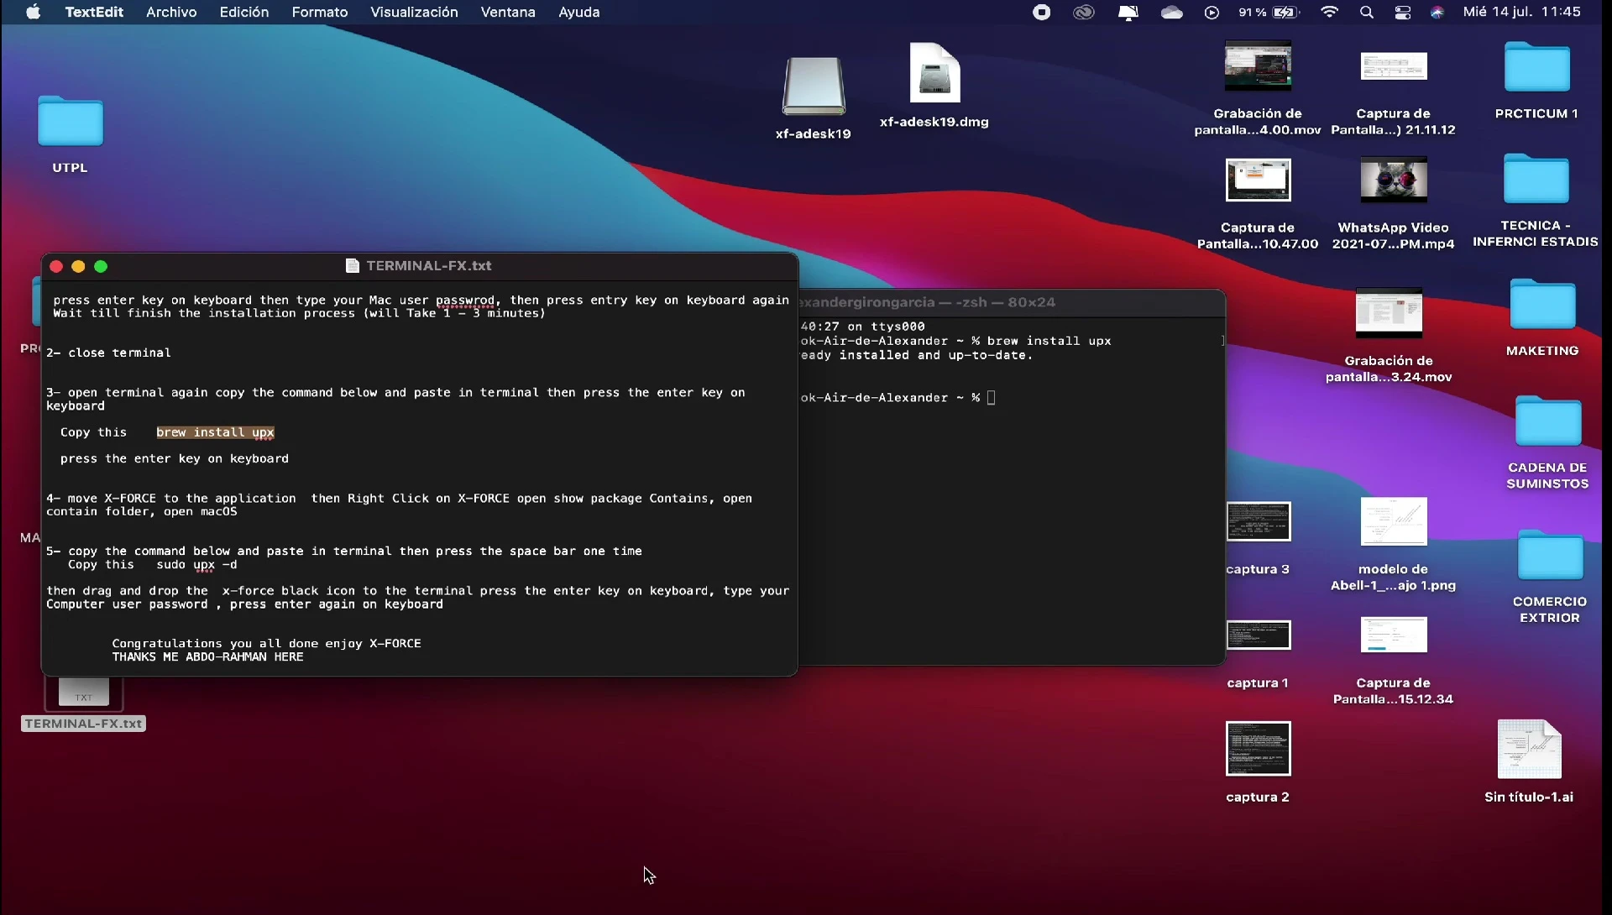
Task: Click the date and time Mié 14 jul. 11:45
Action: coord(1521,12)
